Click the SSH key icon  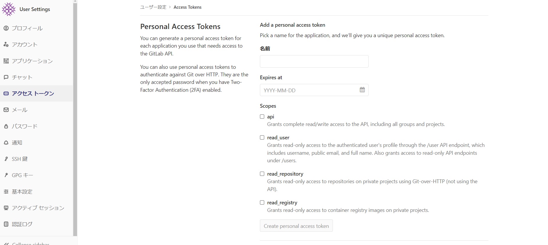tap(6, 159)
